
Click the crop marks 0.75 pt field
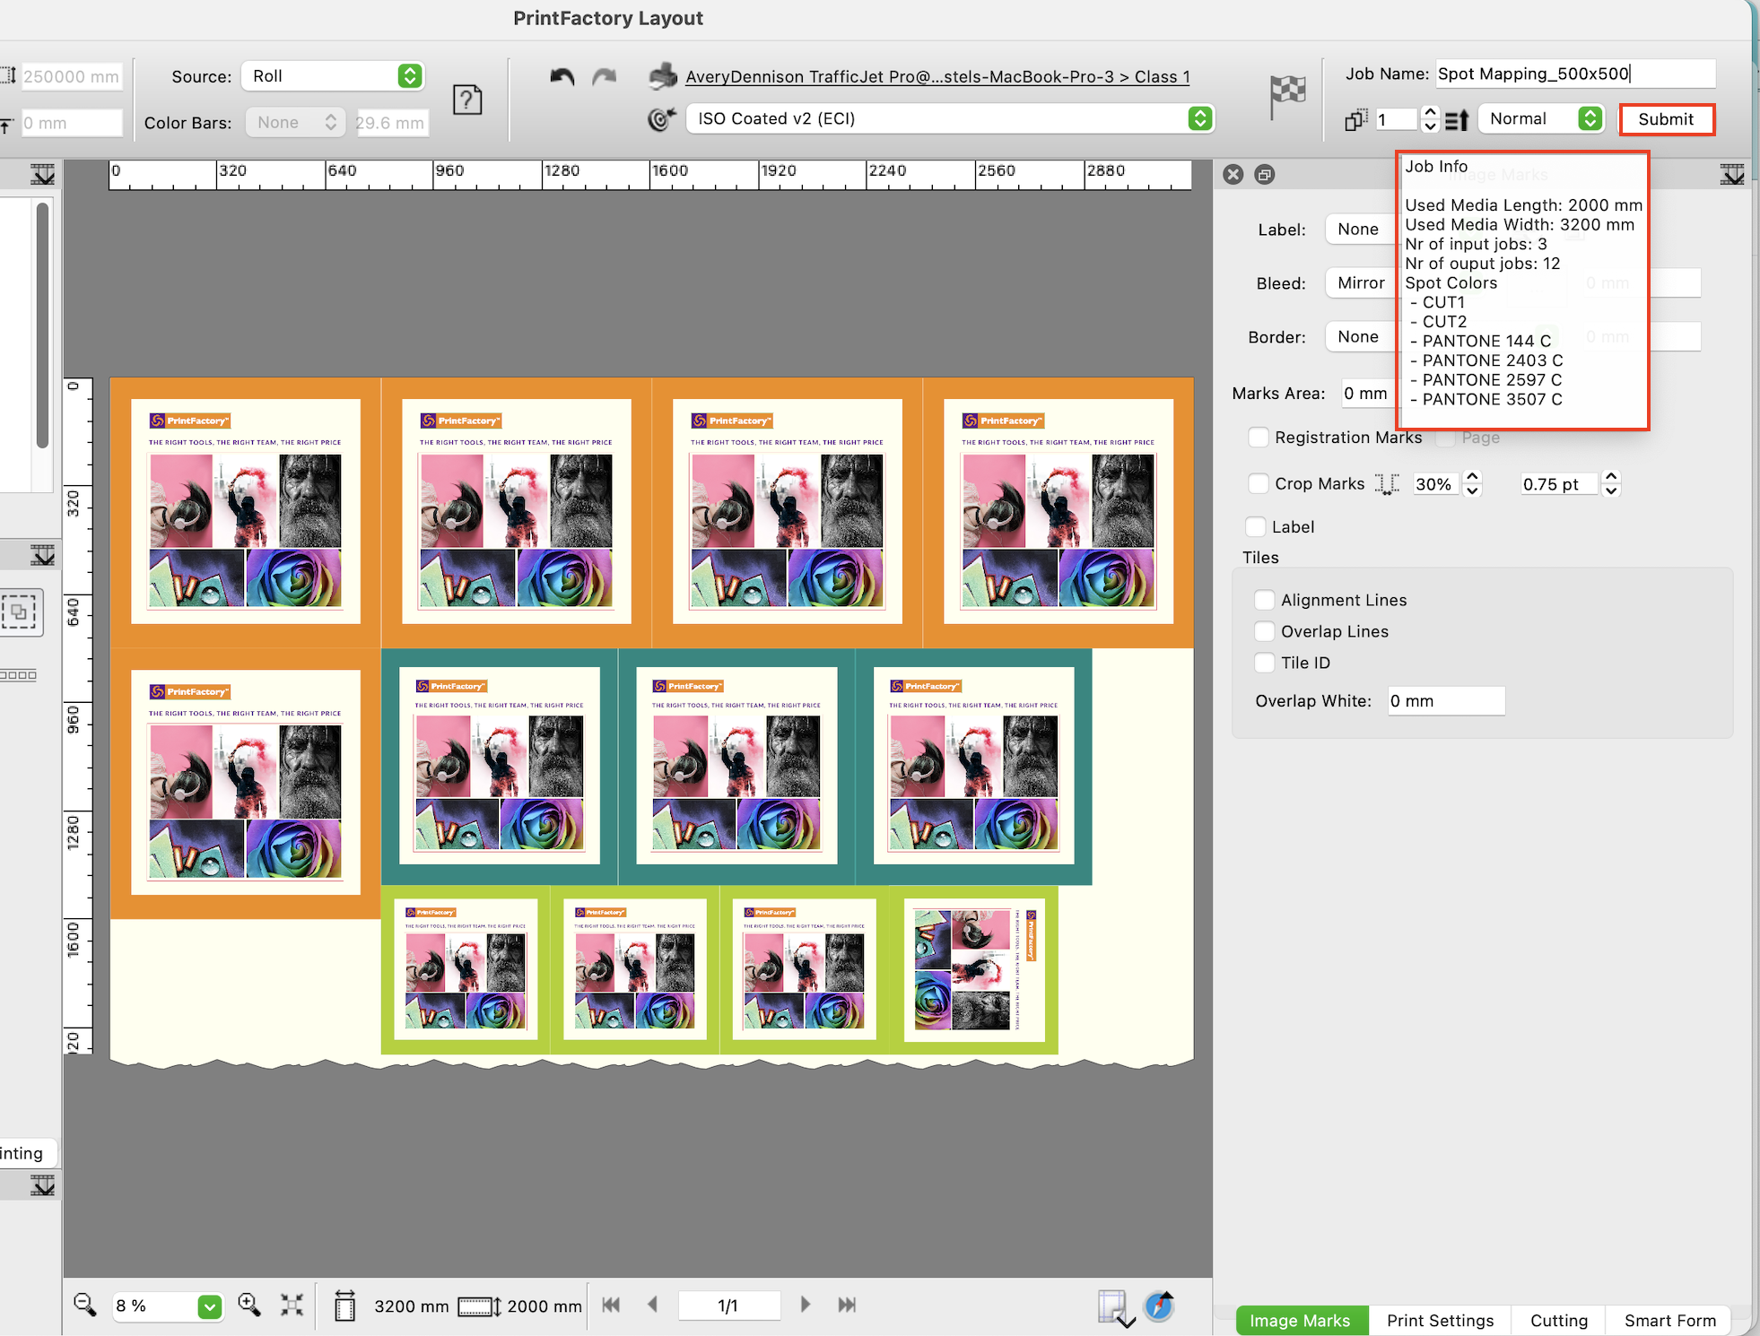1560,484
